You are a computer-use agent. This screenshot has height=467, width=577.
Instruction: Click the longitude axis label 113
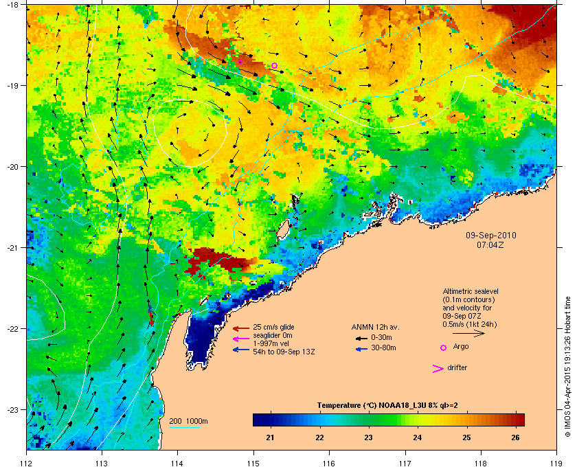coord(102,464)
